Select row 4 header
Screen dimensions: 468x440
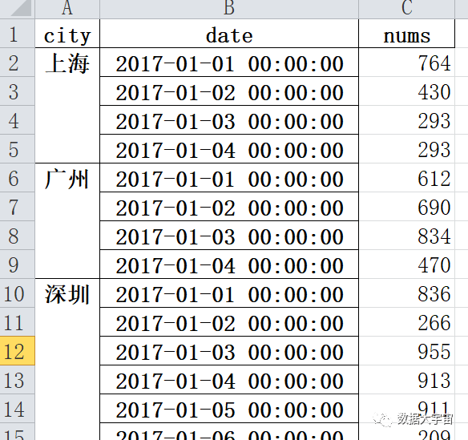(18, 120)
